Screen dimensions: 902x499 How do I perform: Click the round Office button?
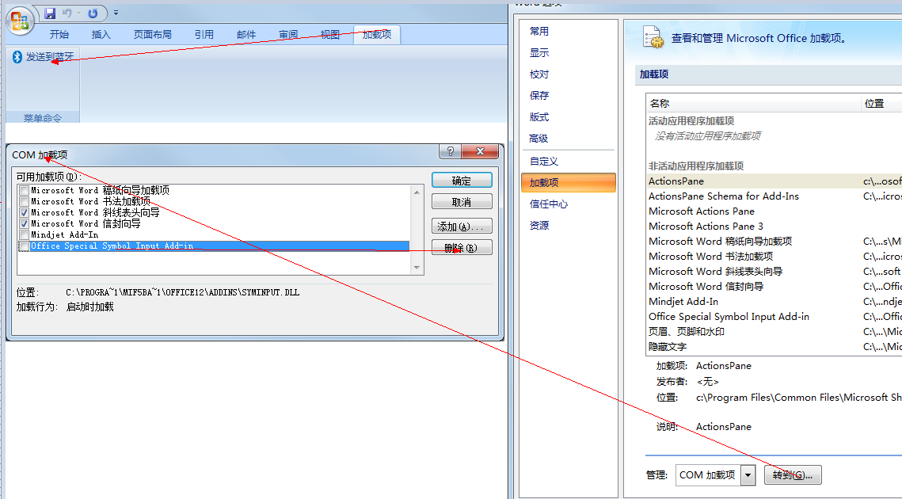coord(20,19)
